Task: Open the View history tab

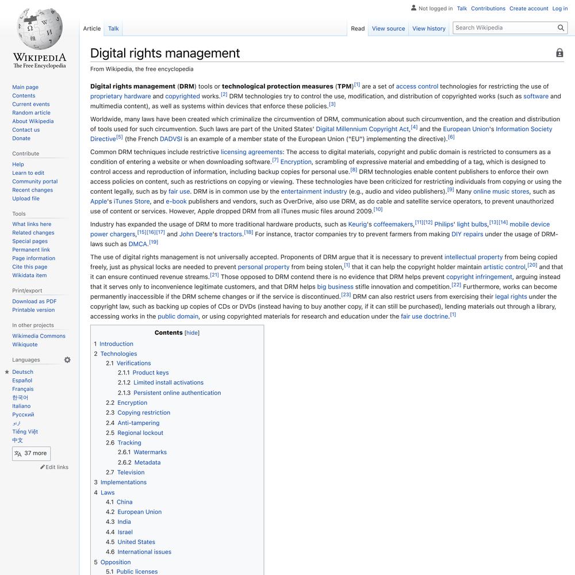Action: (429, 29)
